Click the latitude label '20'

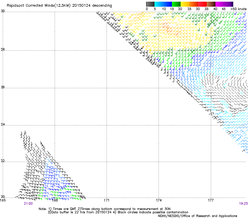[x=3, y=197]
